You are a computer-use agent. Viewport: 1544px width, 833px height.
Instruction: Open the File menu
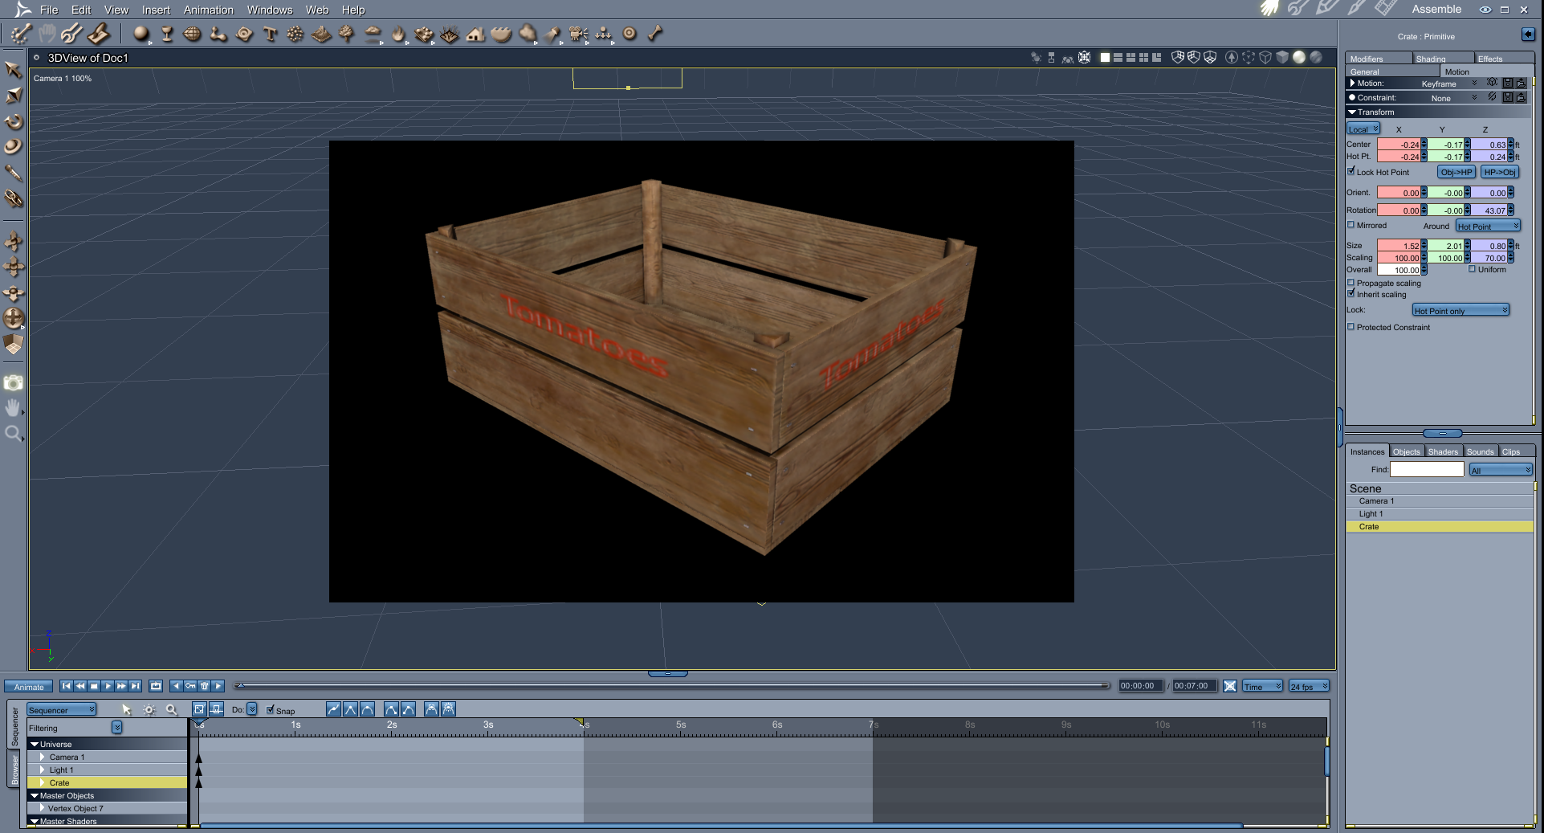click(x=49, y=10)
